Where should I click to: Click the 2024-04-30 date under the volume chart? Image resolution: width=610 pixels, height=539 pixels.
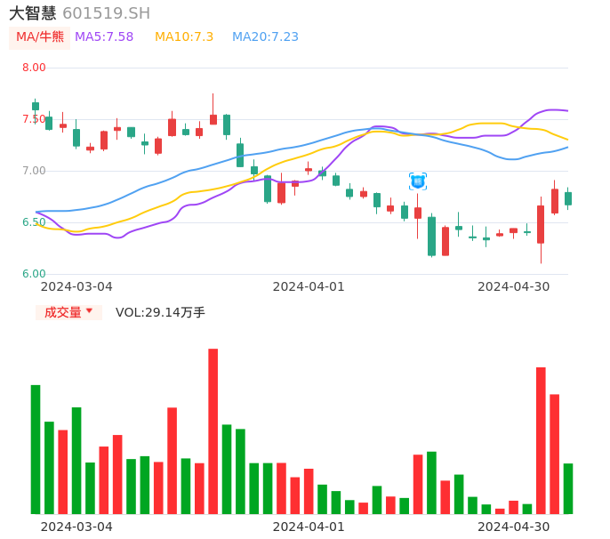tap(514, 527)
